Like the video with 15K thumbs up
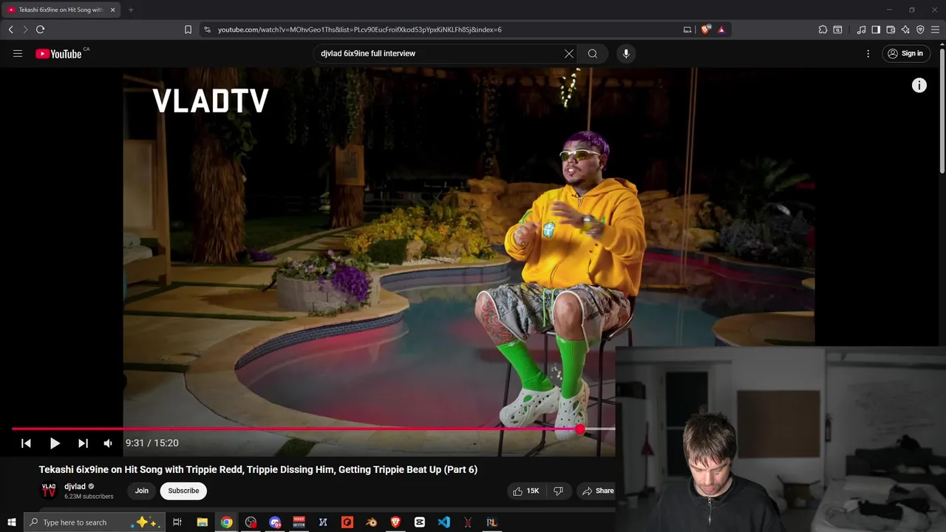Screen dimensions: 946x532 coord(526,491)
